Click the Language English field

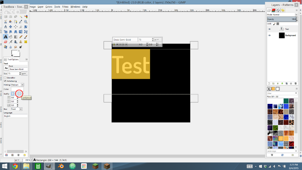tap(16, 116)
